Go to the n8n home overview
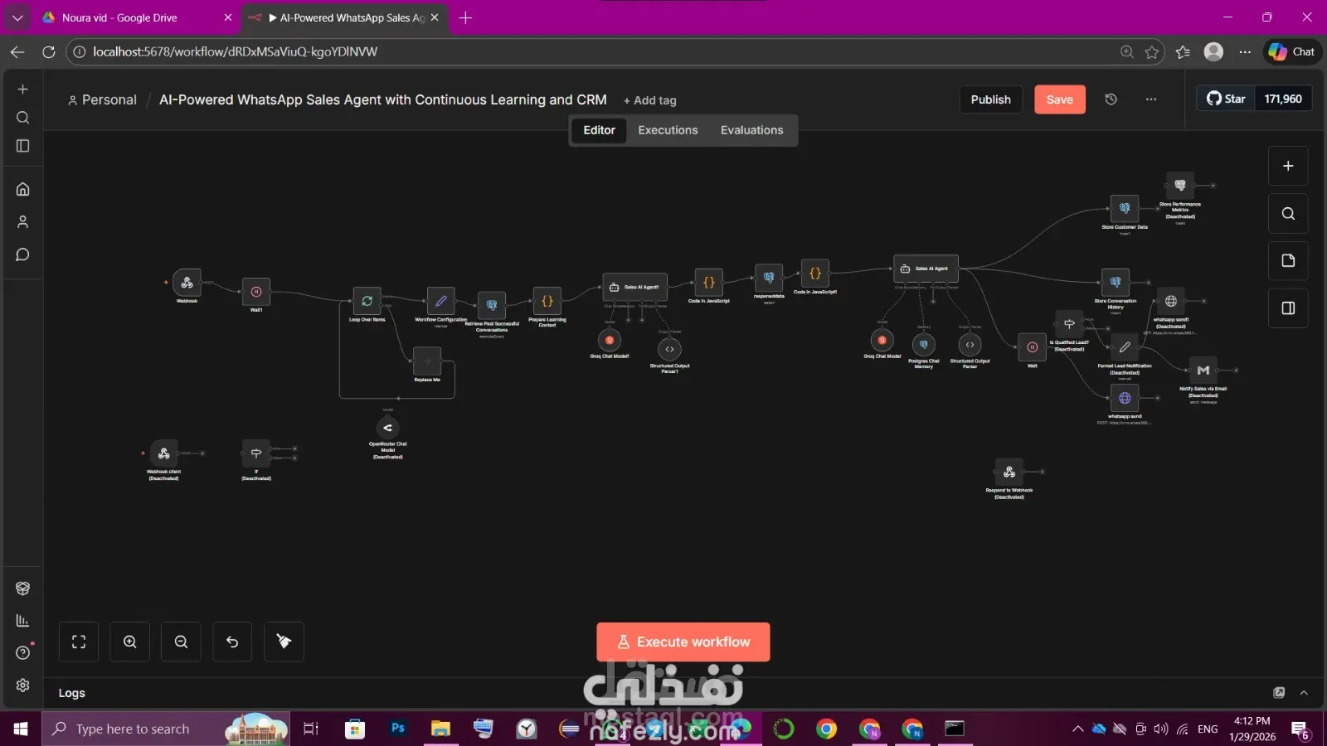The width and height of the screenshot is (1327, 746). click(23, 189)
